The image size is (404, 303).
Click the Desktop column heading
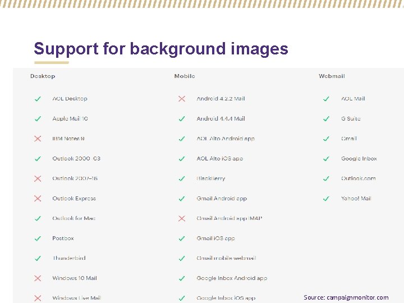43,76
